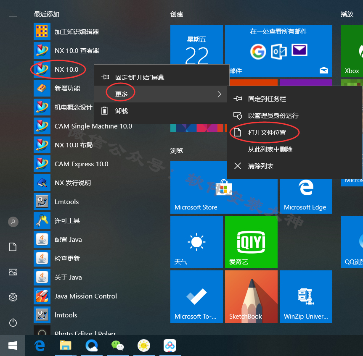Click the CAM Express 10.0 label
This screenshot has width=363, height=356.
click(82, 164)
